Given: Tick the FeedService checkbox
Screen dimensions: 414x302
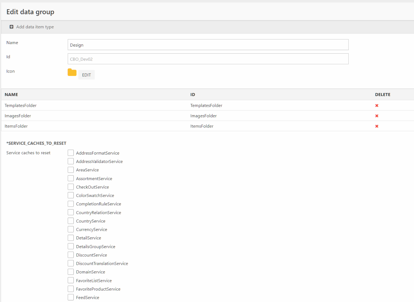Looking at the screenshot, I should (x=71, y=297).
